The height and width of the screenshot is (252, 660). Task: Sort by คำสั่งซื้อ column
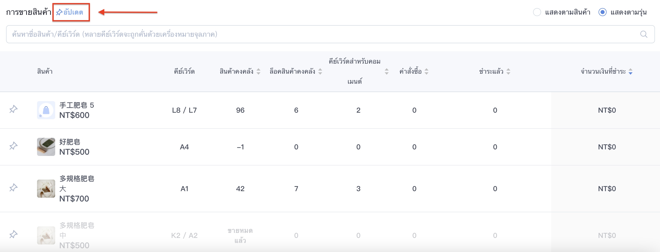click(x=426, y=71)
